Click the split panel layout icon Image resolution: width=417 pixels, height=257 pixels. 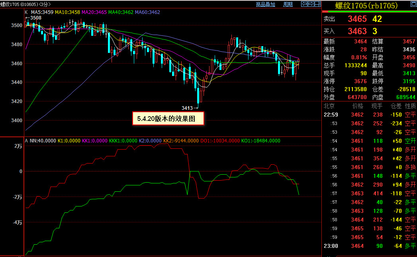tap(317, 4)
